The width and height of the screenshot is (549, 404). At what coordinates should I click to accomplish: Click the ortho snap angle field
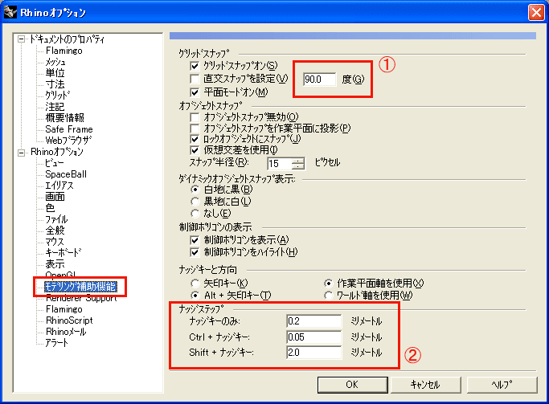[323, 79]
